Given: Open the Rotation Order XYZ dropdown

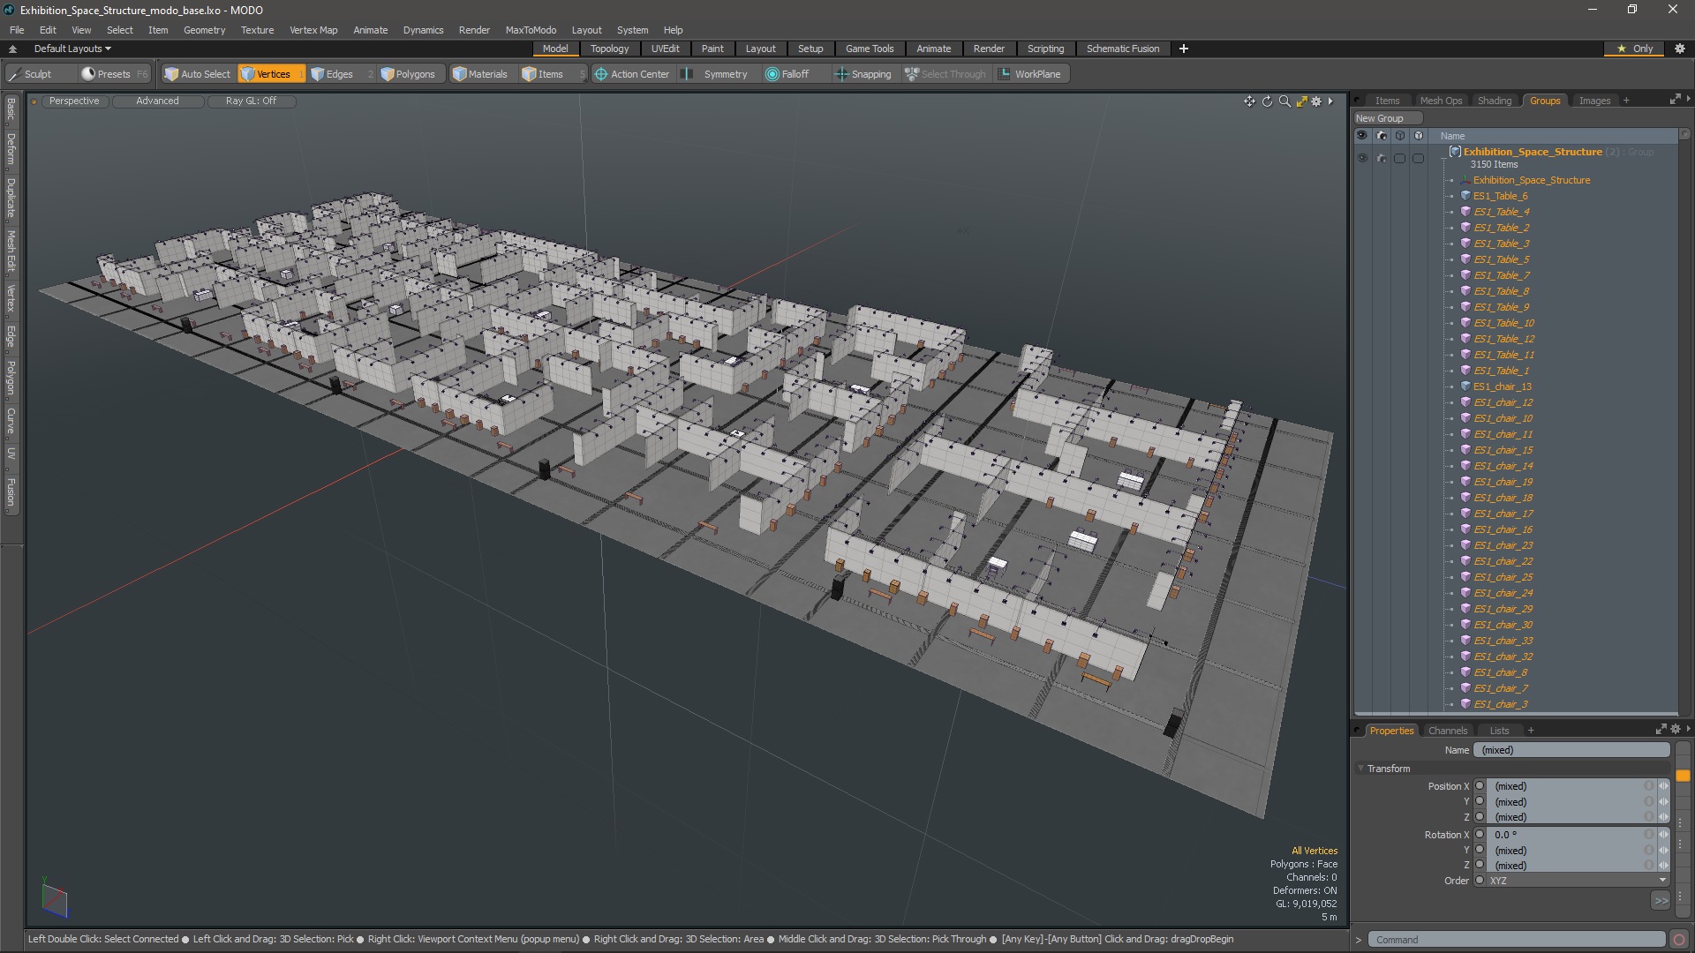Looking at the screenshot, I should tap(1578, 881).
